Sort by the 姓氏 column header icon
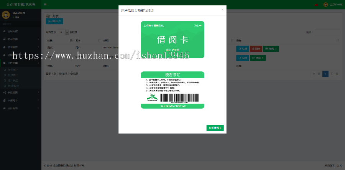The width and height of the screenshot is (345, 170). (71, 41)
